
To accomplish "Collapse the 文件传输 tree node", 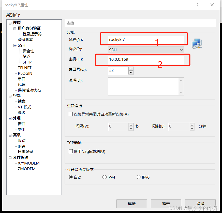I will pos(10,158).
